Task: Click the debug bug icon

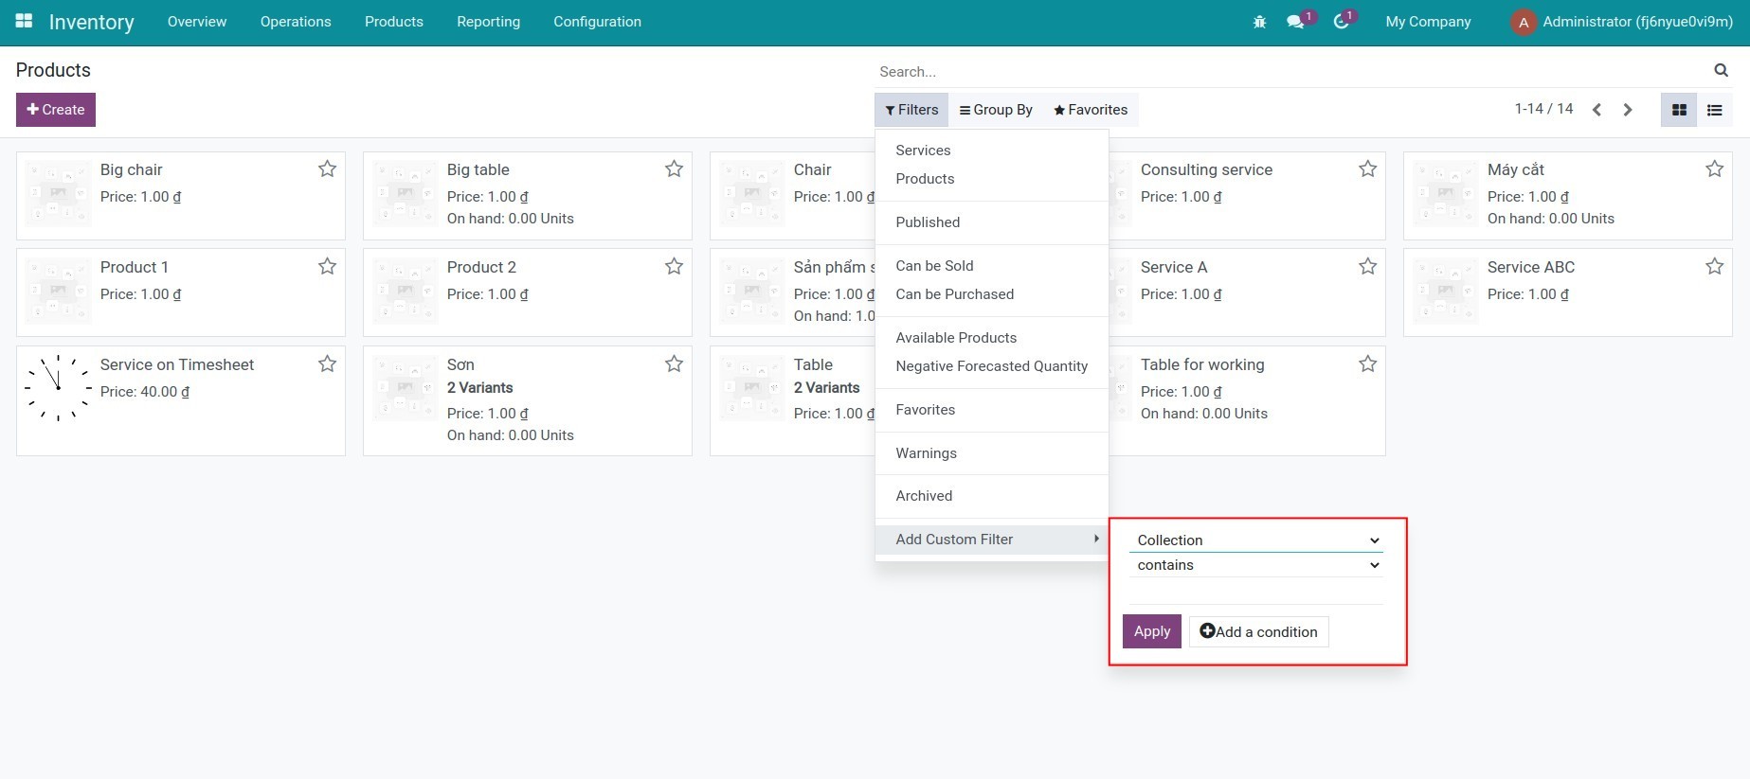Action: tap(1259, 22)
